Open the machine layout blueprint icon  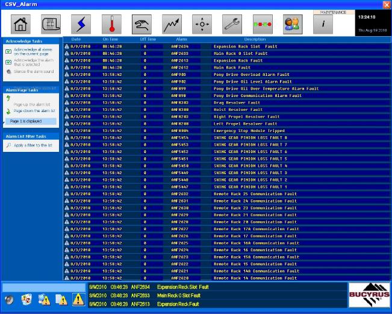click(51, 24)
